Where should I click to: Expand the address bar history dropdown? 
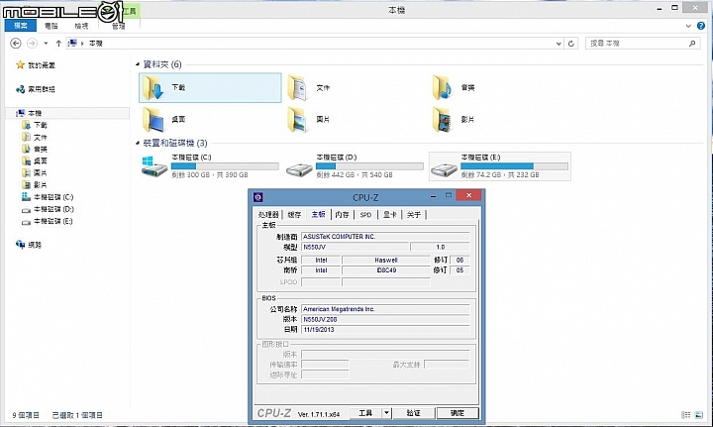pyautogui.click(x=559, y=44)
